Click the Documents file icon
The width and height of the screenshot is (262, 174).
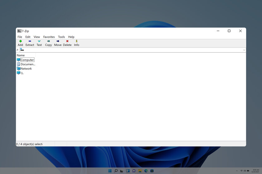tap(18, 64)
